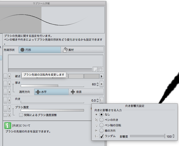This screenshot has width=179, height=146.
Task: Select the ペン軸の回転 radio option
Action: coord(101,125)
